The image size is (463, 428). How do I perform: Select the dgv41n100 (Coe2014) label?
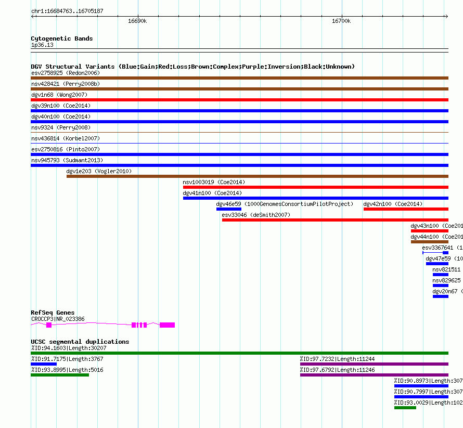212,193
